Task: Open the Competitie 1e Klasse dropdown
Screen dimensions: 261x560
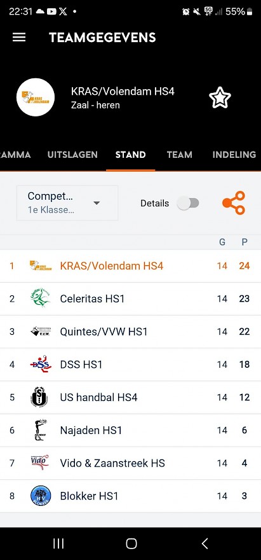Action: click(x=67, y=203)
